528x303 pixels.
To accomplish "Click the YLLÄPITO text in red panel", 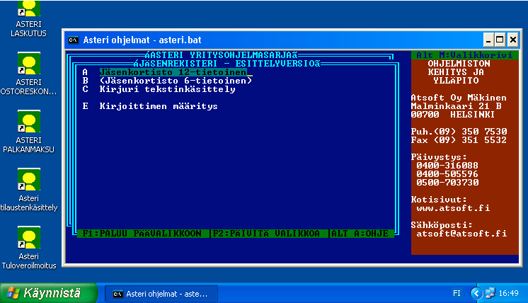I will tap(456, 81).
